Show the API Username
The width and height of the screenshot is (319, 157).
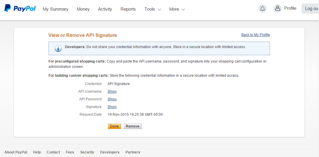112,91
